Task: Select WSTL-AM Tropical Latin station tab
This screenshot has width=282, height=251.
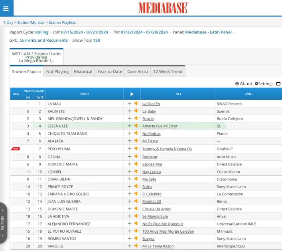Action: coord(36,57)
